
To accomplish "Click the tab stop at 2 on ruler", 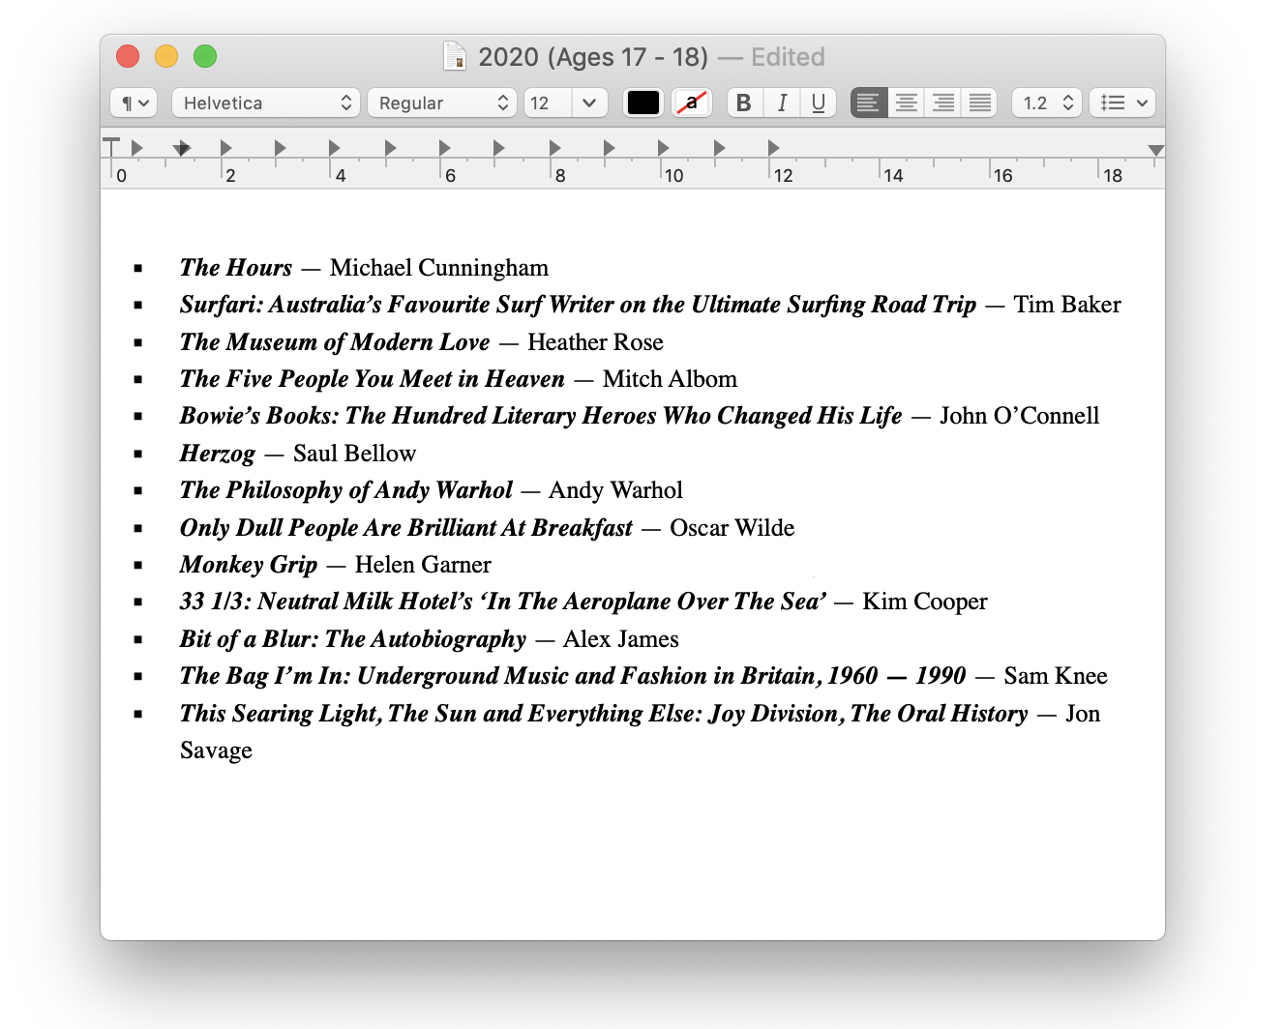I will pyautogui.click(x=225, y=148).
